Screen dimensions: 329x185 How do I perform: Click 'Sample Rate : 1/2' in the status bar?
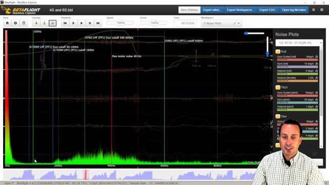tap(141, 183)
